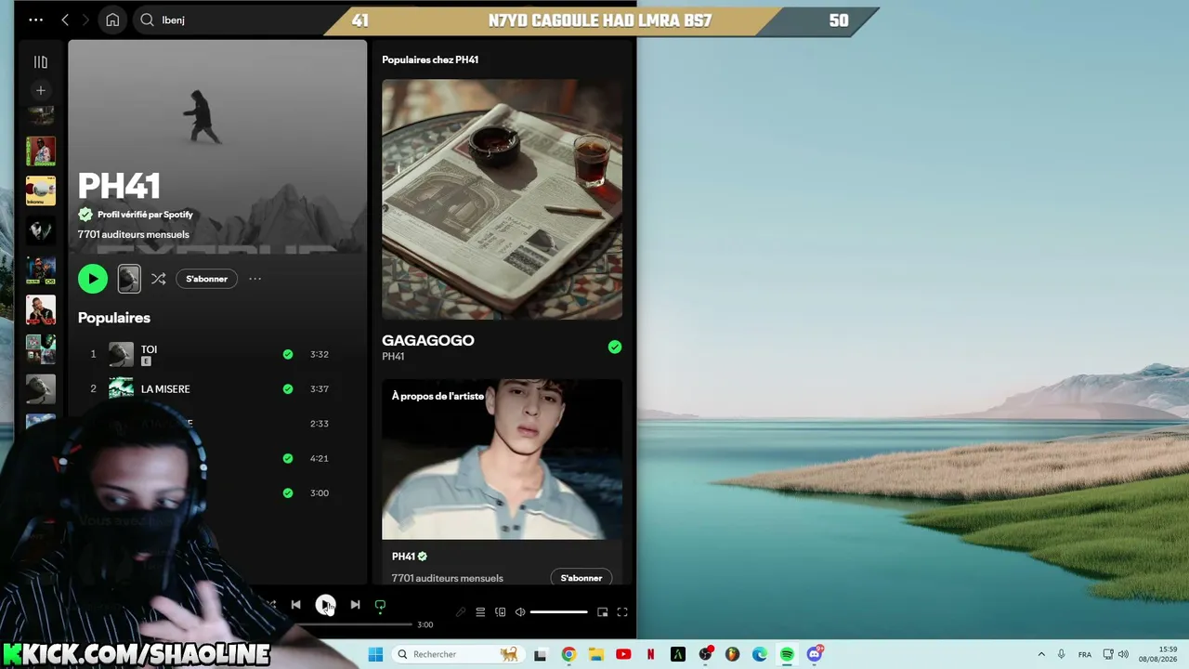This screenshot has height=669, width=1189.
Task: Go forward with the Spotify forward arrow
Action: point(85,20)
